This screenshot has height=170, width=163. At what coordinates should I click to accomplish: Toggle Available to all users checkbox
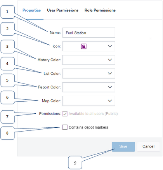(65, 114)
